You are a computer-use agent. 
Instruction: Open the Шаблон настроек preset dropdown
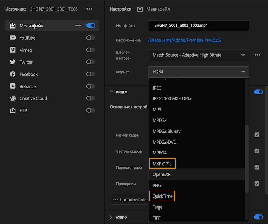click(199, 55)
